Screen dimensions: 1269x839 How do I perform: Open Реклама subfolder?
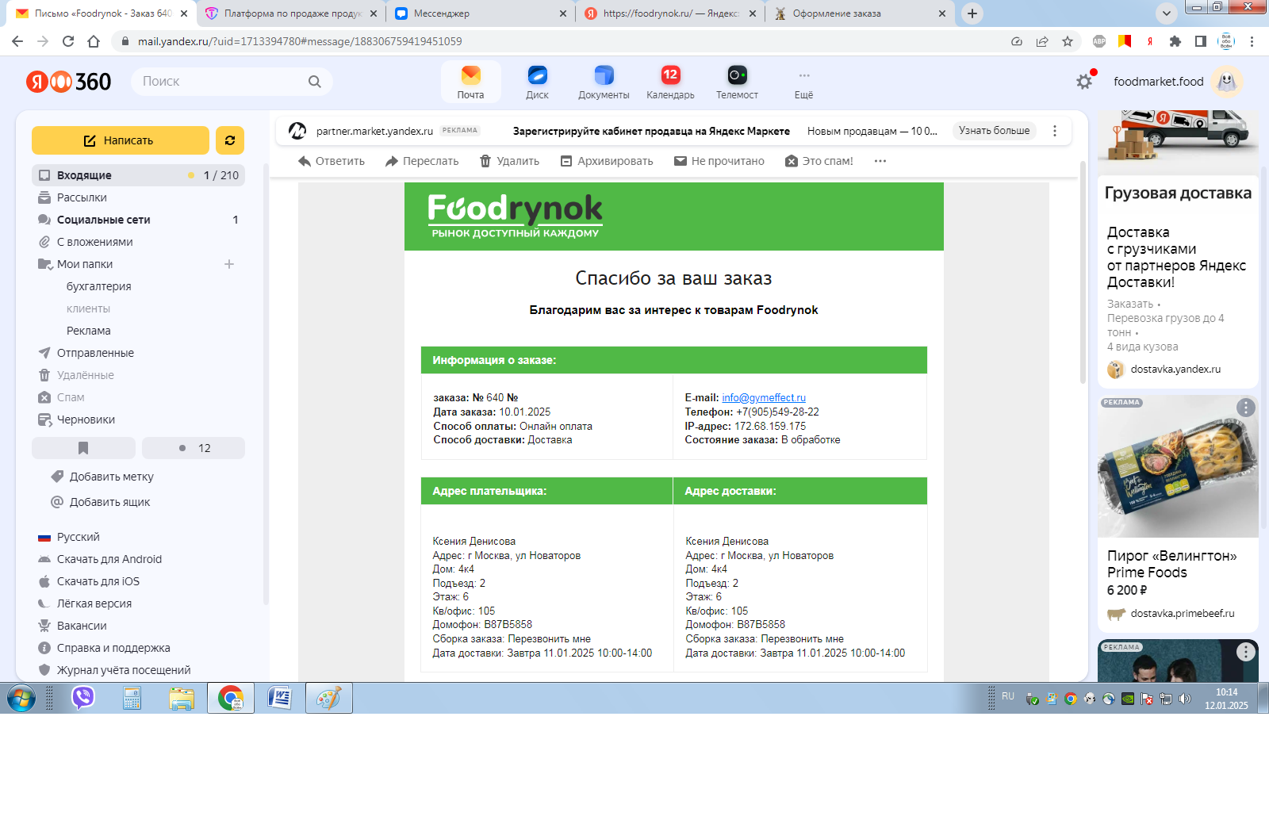[89, 331]
